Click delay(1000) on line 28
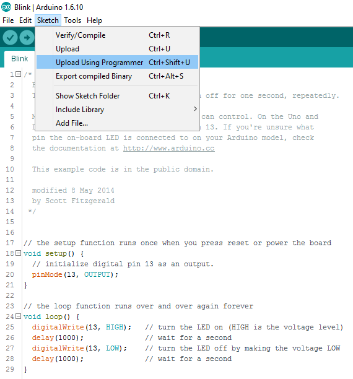353x379 pixels. click(x=58, y=359)
